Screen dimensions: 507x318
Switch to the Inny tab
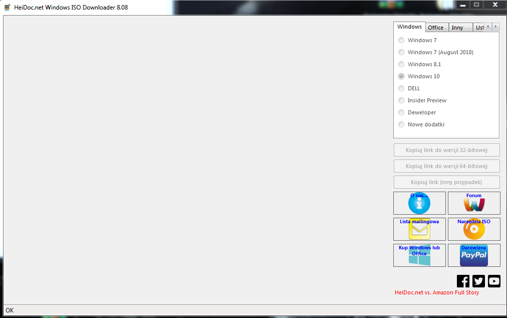tap(457, 28)
